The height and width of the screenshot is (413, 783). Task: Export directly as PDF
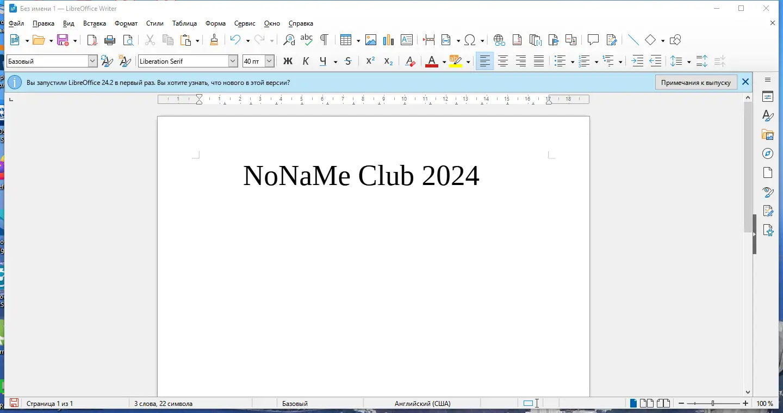pos(92,40)
